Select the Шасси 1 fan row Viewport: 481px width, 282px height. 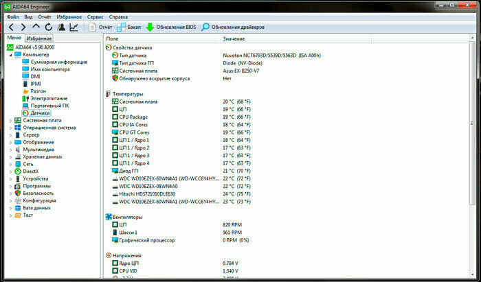coord(177,233)
